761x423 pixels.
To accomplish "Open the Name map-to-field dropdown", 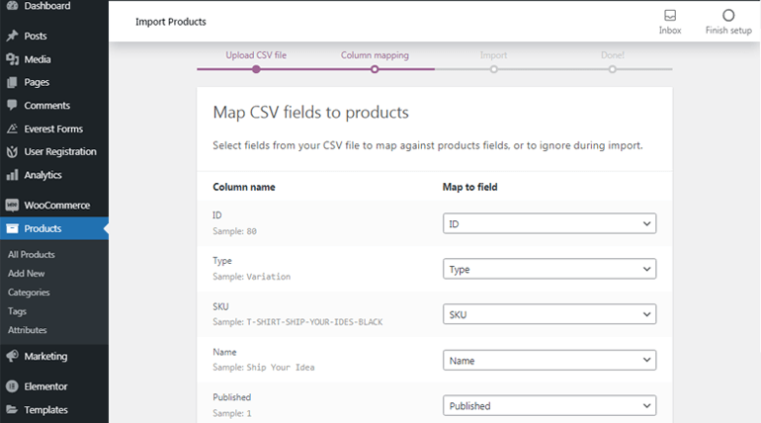I will click(550, 360).
